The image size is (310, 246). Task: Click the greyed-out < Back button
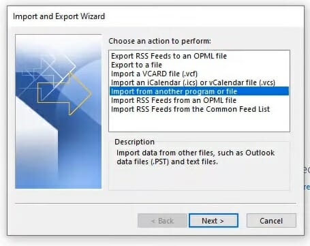(162, 221)
